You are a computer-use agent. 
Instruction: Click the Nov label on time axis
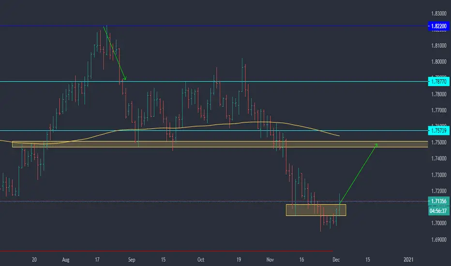[270, 260]
